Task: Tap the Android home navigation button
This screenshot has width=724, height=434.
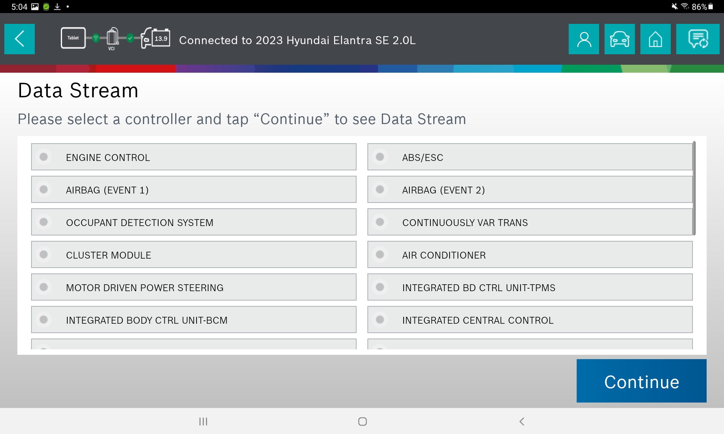Action: [362, 421]
